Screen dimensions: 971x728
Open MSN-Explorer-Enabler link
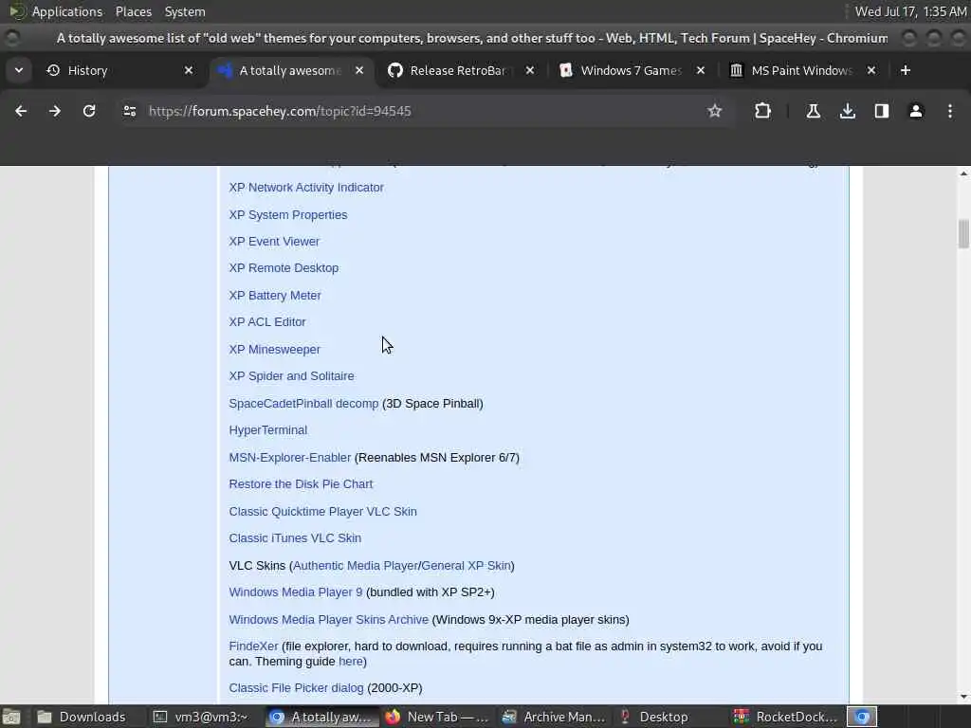click(x=290, y=458)
